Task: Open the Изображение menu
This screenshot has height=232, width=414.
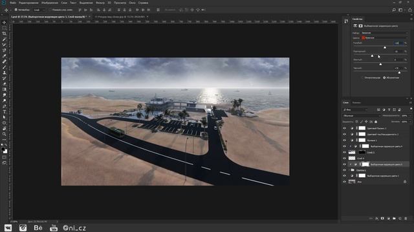Action: pos(50,3)
